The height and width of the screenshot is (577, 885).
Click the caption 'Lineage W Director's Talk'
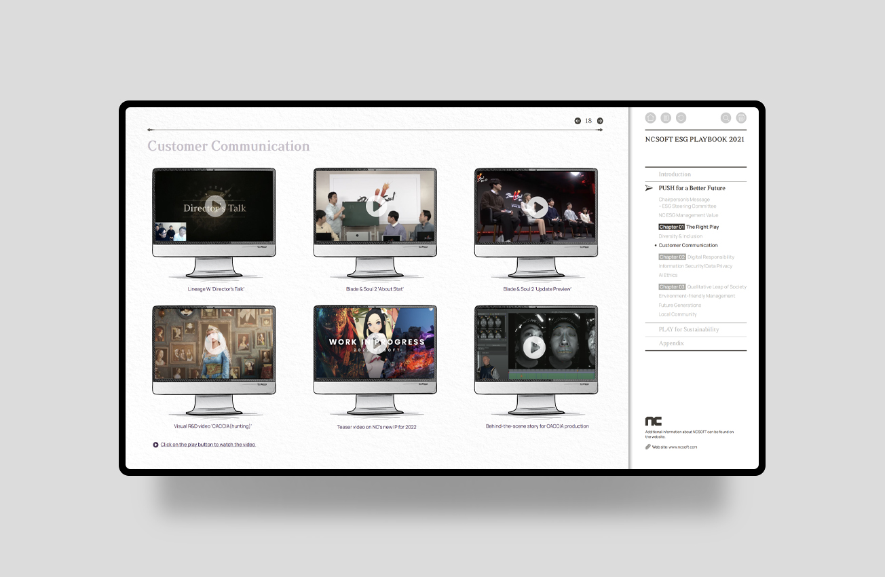click(x=216, y=289)
